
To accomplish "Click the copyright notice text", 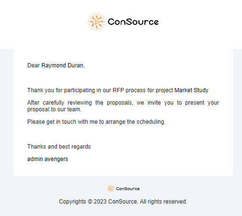I will point(123,202).
